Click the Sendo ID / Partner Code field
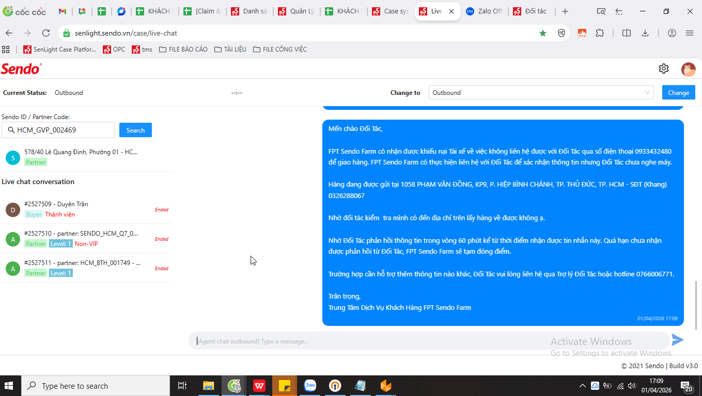This screenshot has height=396, width=702. (58, 130)
